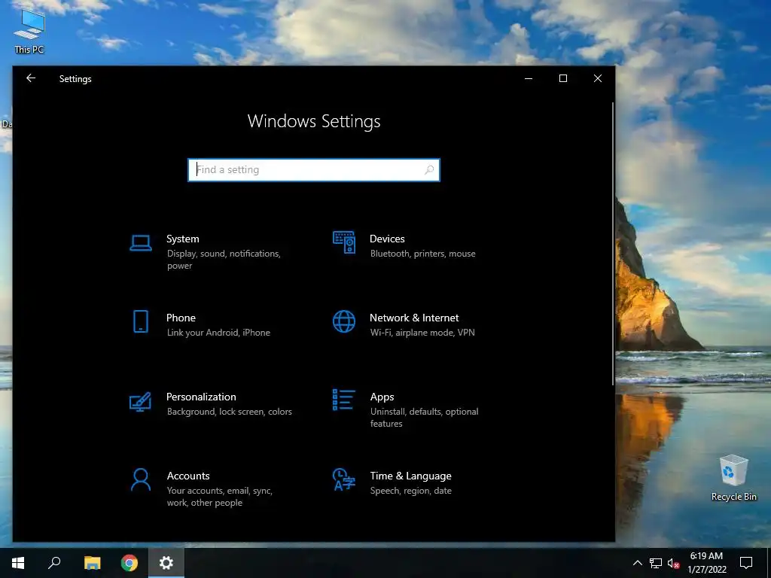Click 'Link your Android, iPhone' text
771x578 pixels.
coord(218,333)
